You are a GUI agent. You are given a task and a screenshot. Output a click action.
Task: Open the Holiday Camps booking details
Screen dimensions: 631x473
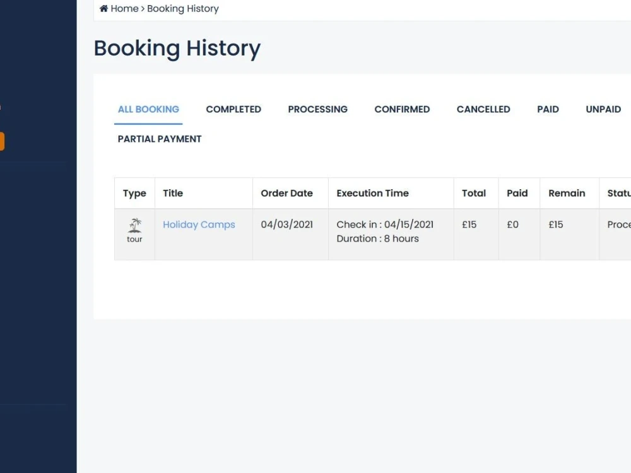pos(199,225)
